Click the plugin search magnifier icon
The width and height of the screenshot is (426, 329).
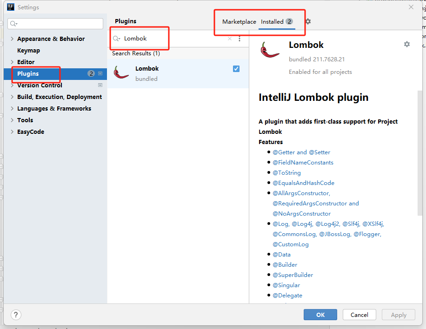(x=117, y=39)
